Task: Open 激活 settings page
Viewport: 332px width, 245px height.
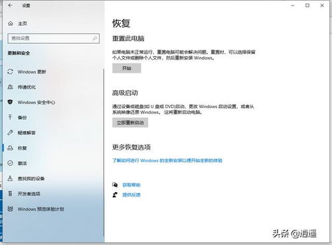Action: tap(22, 164)
